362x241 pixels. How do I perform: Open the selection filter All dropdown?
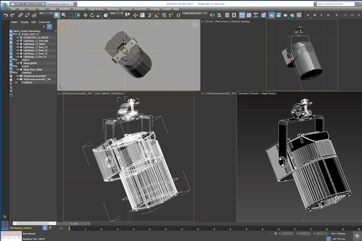[x=46, y=13]
